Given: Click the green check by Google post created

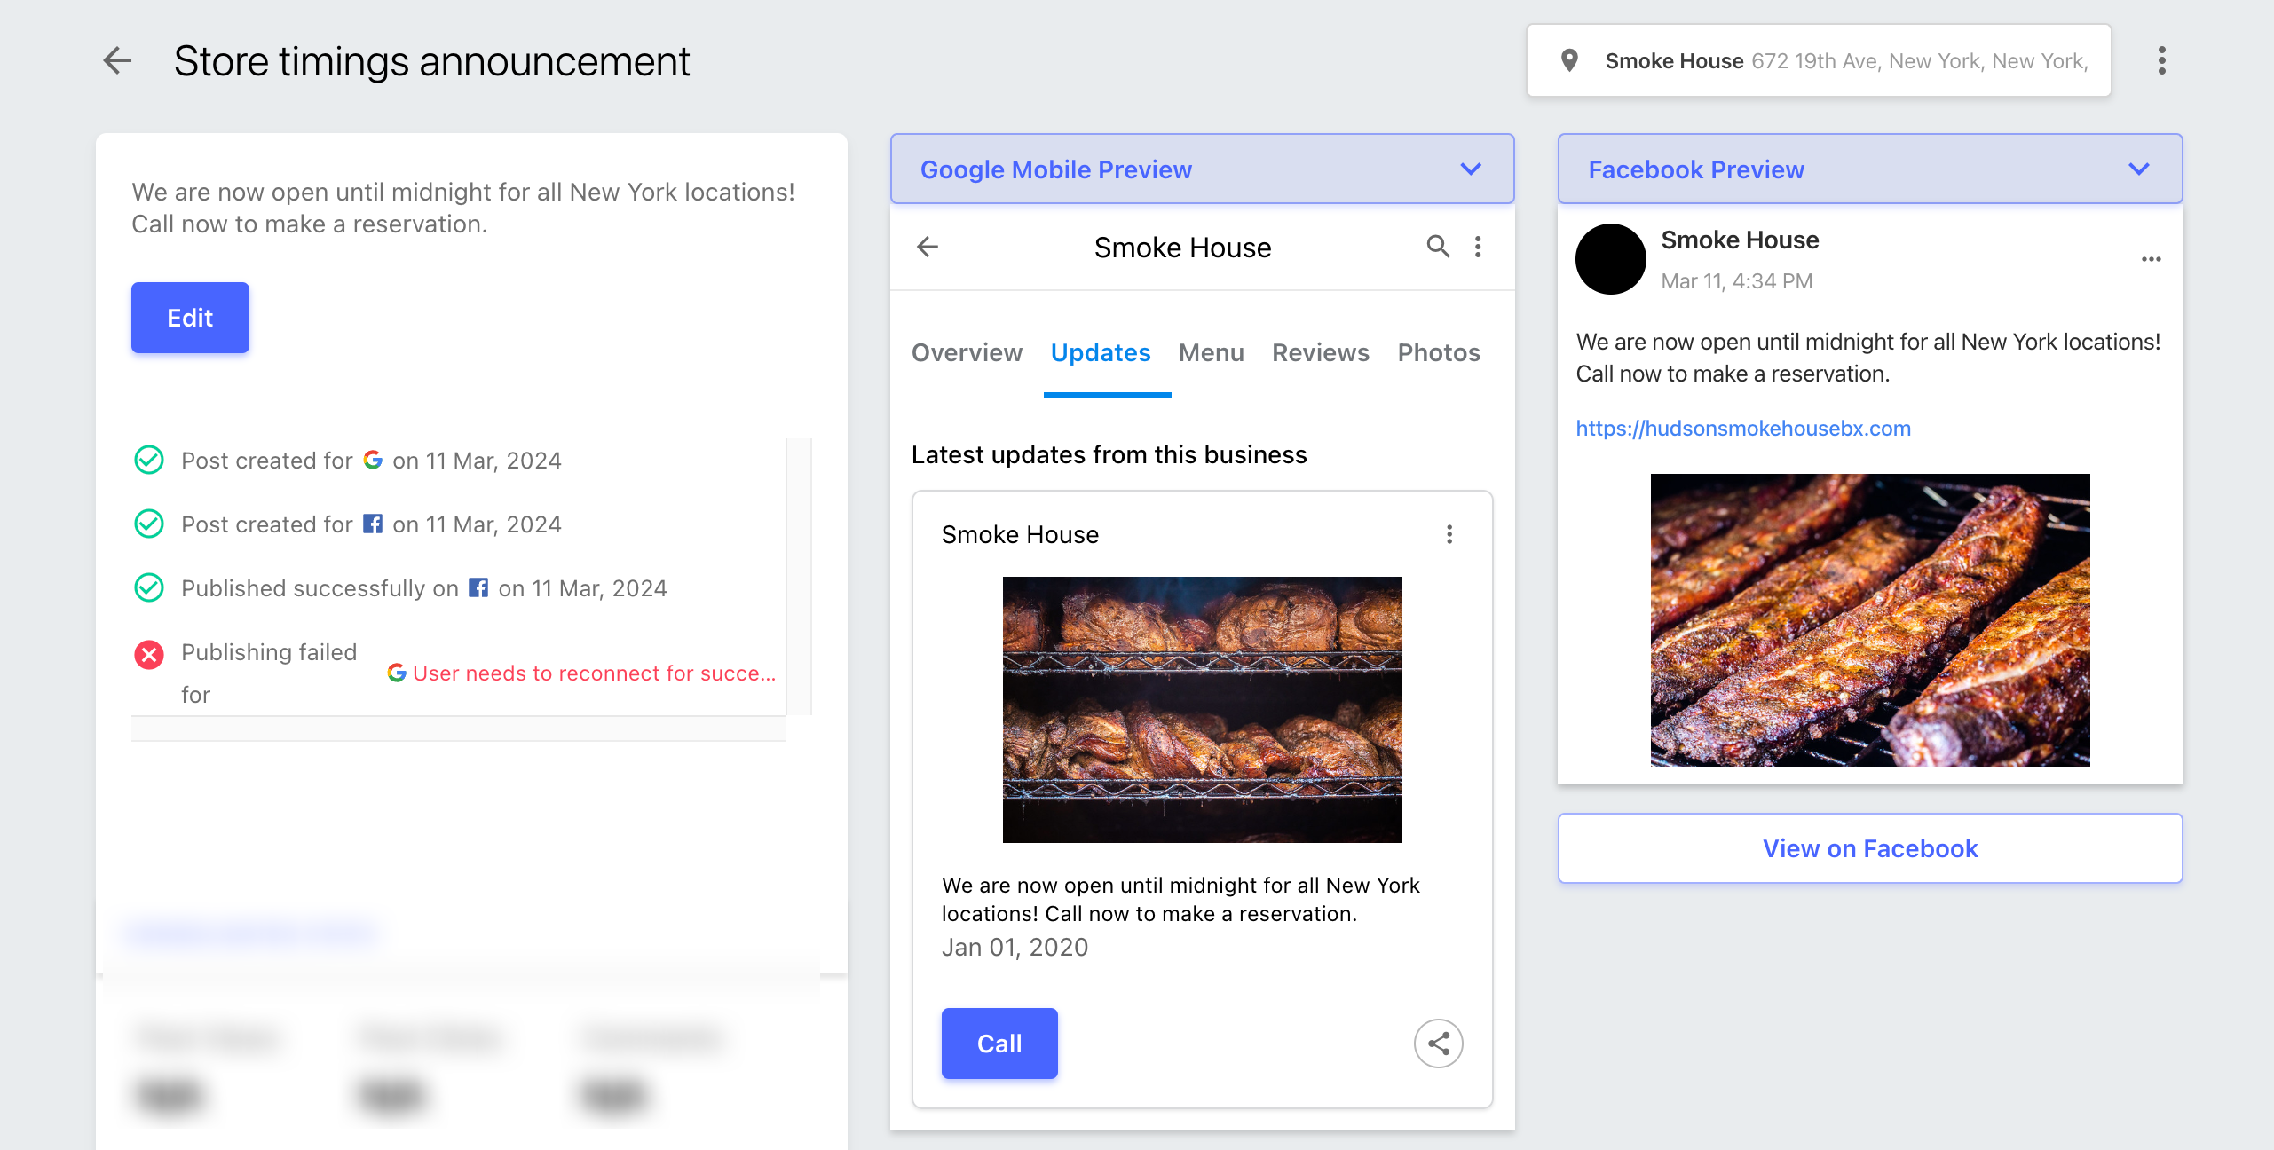Looking at the screenshot, I should pyautogui.click(x=149, y=460).
